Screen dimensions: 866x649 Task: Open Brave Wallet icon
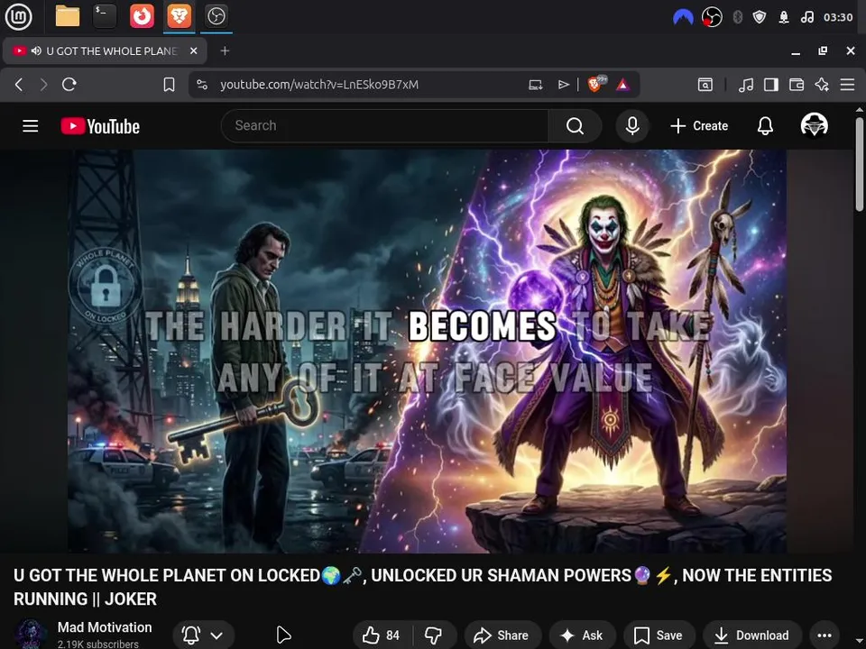pyautogui.click(x=797, y=85)
